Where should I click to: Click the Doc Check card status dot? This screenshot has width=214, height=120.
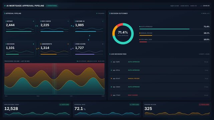coord(68,21)
